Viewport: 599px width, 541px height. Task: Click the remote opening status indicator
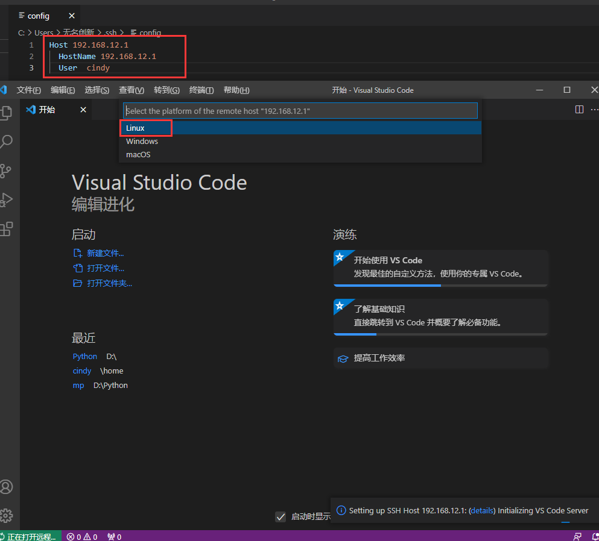30,536
